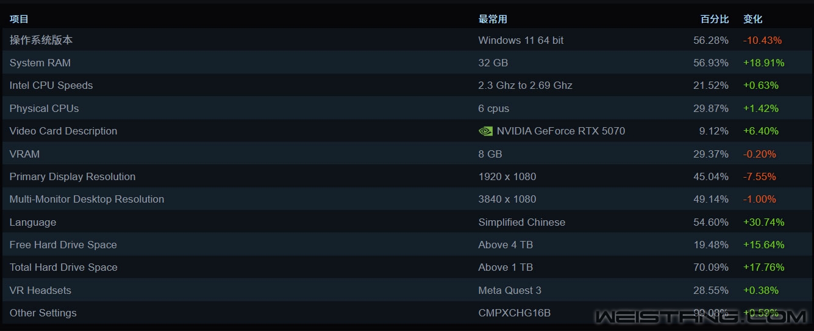Open the Physical CPUs category
This screenshot has height=331, width=814.
44,108
